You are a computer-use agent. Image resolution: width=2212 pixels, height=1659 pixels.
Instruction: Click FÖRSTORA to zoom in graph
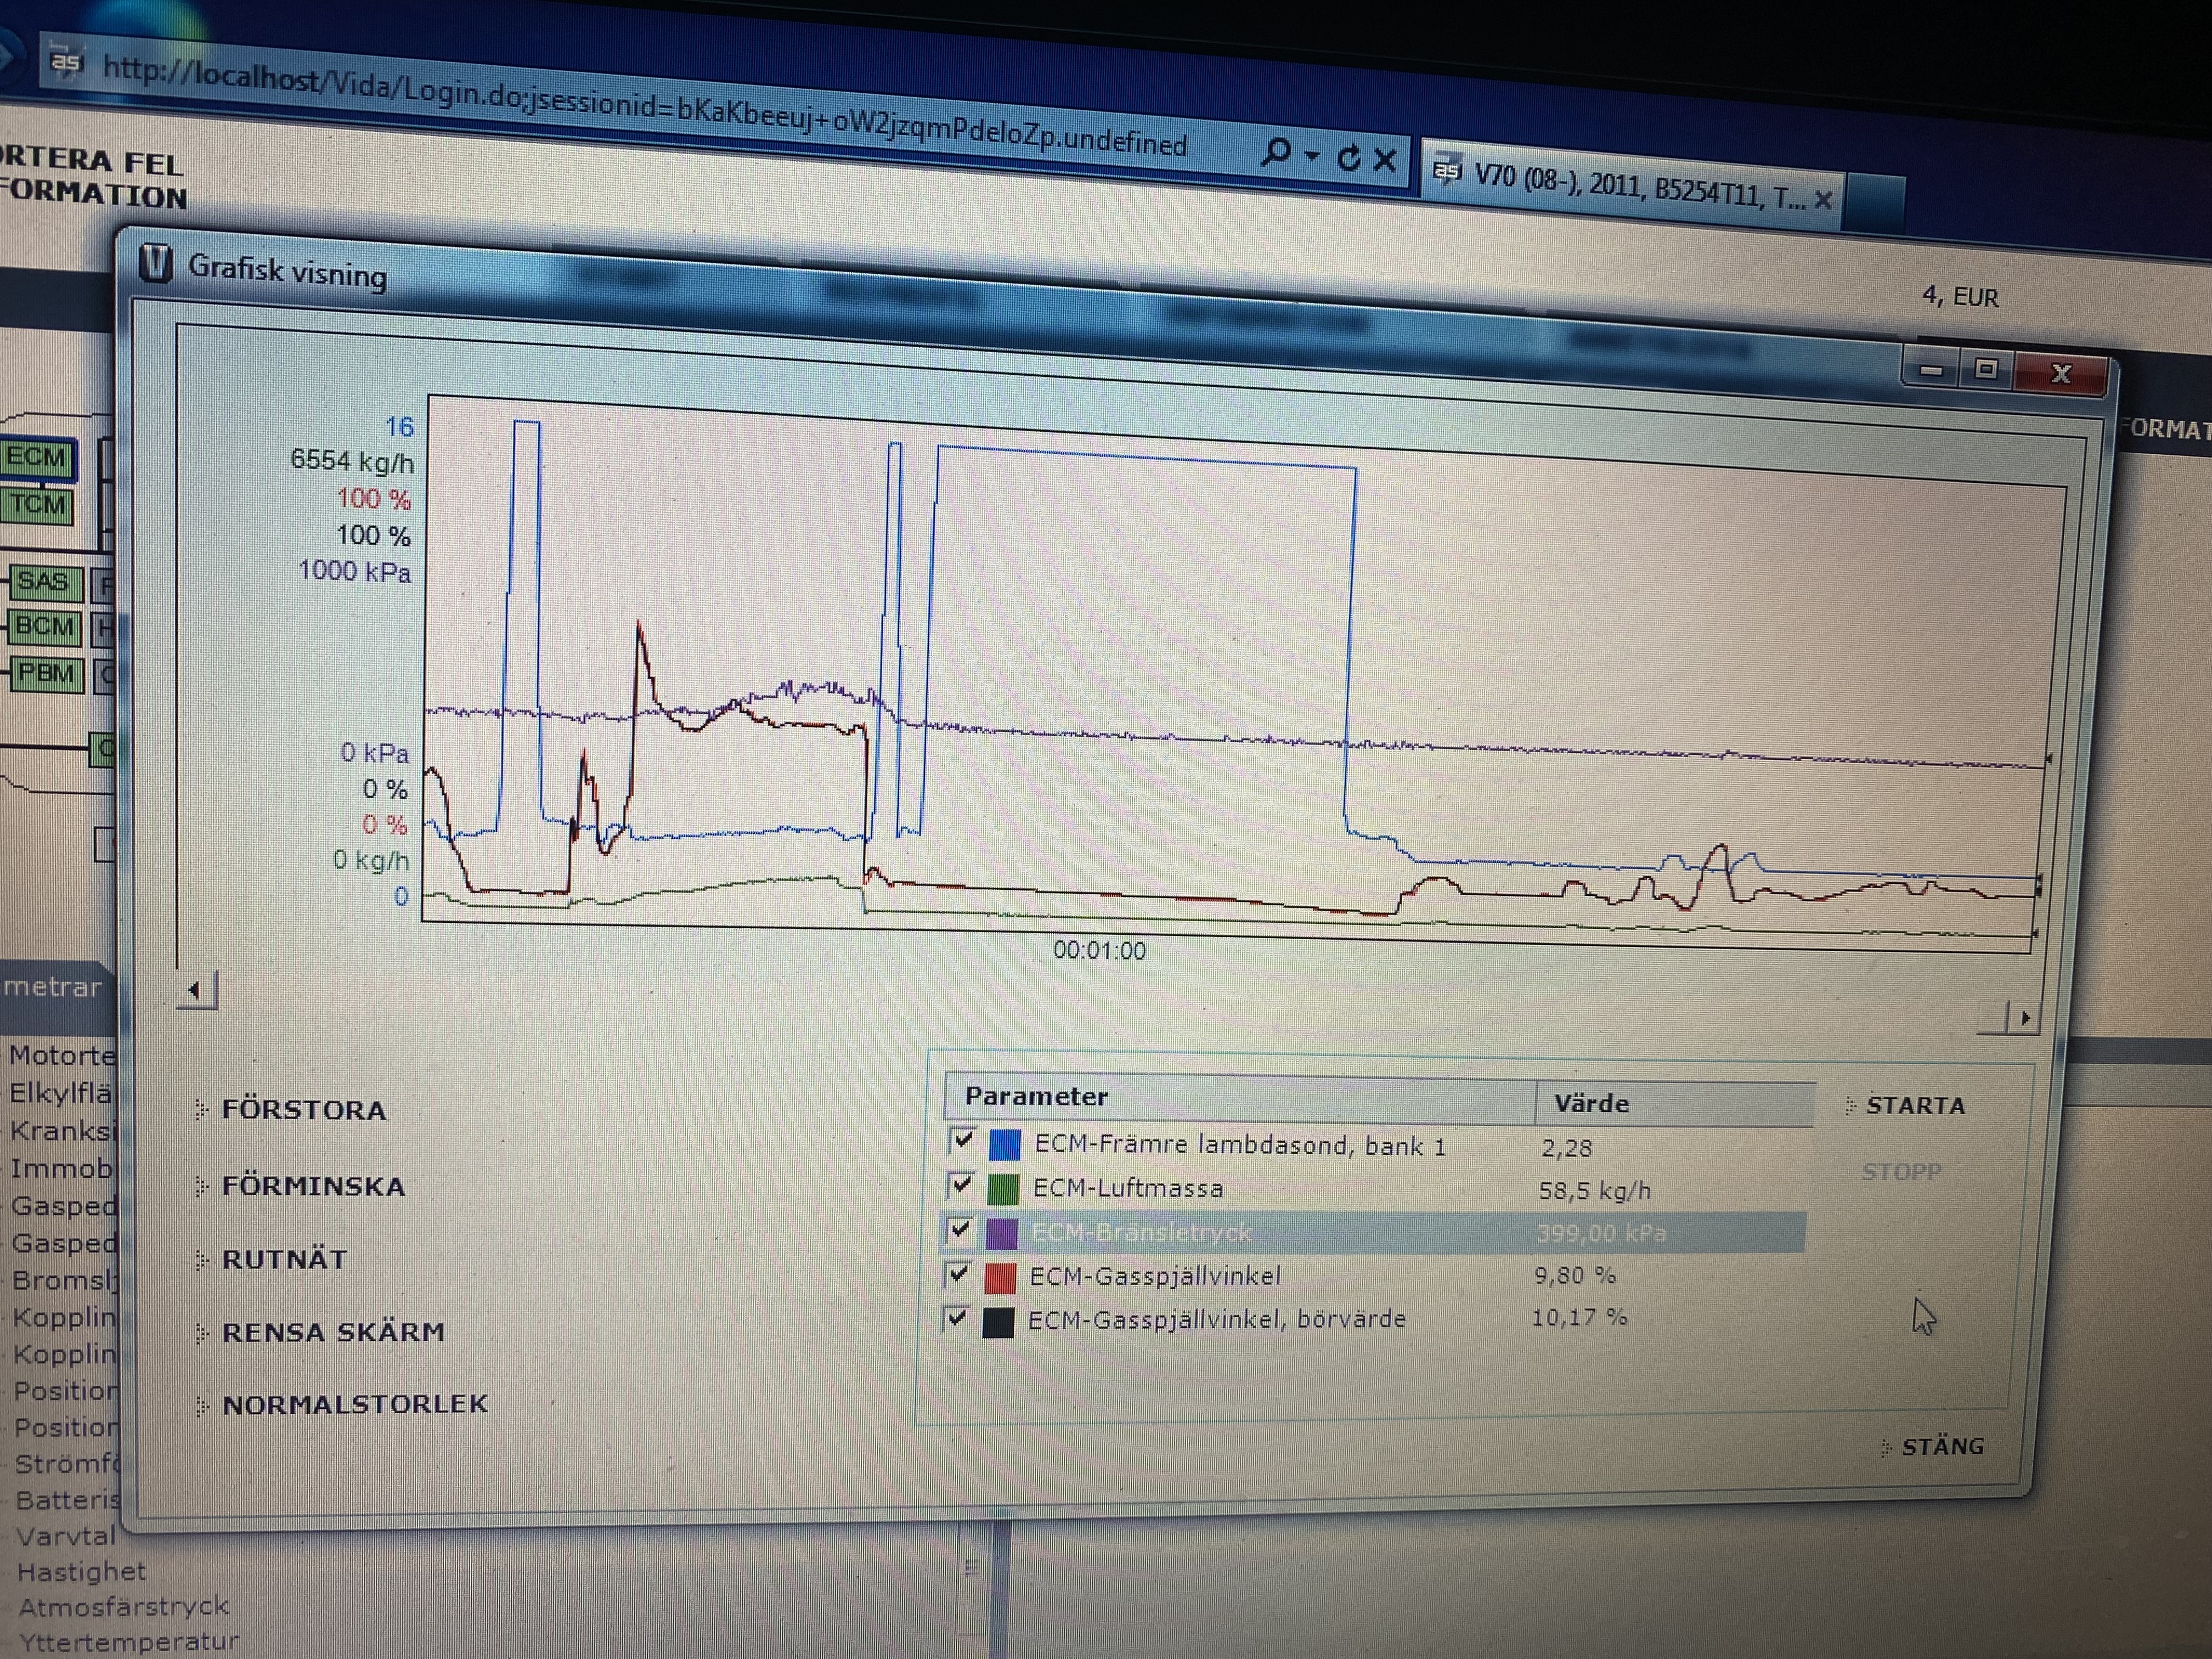(x=304, y=1110)
